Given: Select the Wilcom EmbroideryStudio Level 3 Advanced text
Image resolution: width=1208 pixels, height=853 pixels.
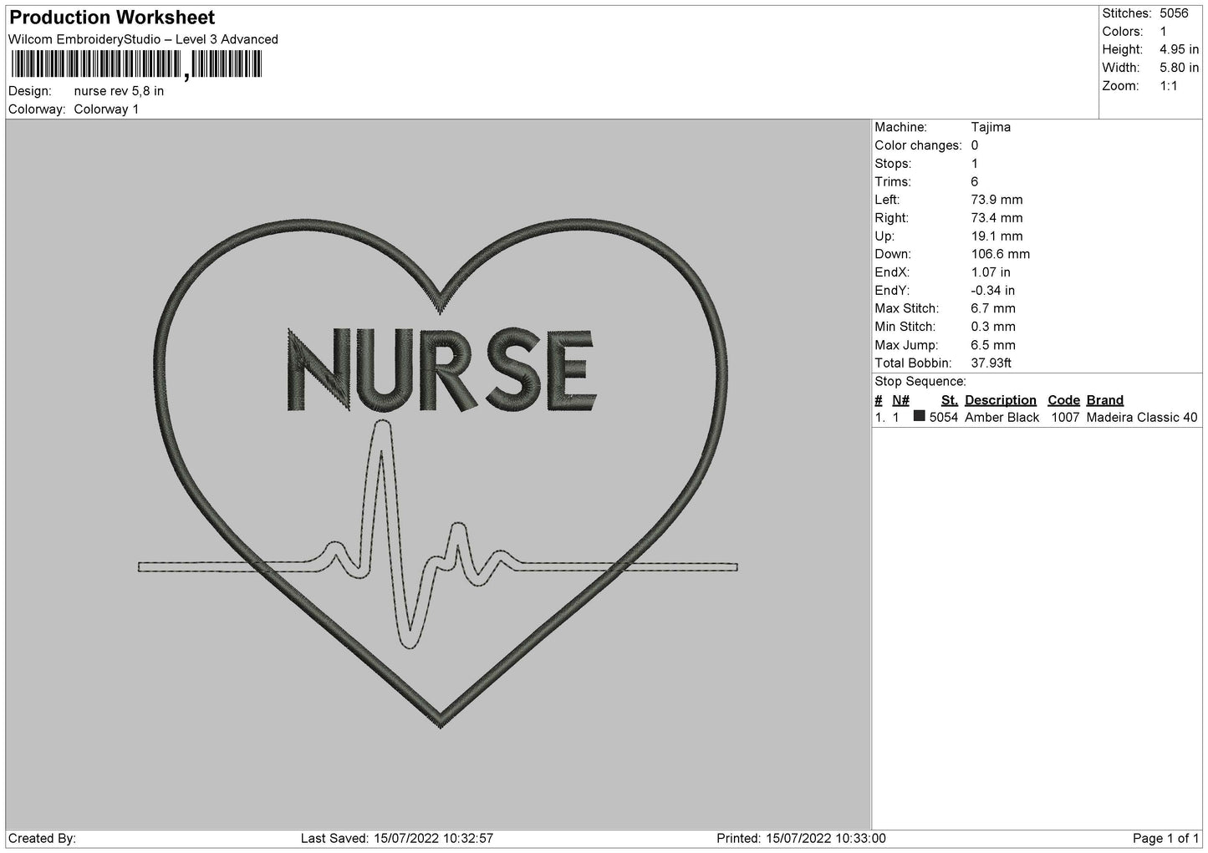Looking at the screenshot, I should coord(143,39).
